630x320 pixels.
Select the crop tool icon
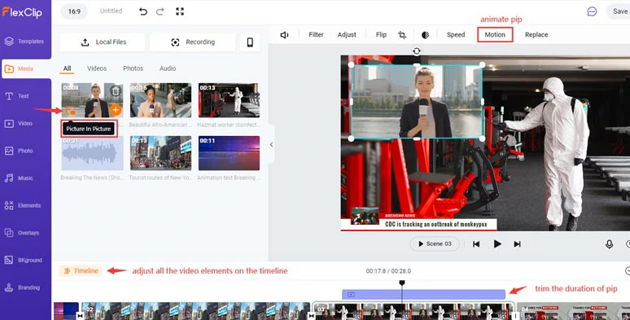pos(402,35)
